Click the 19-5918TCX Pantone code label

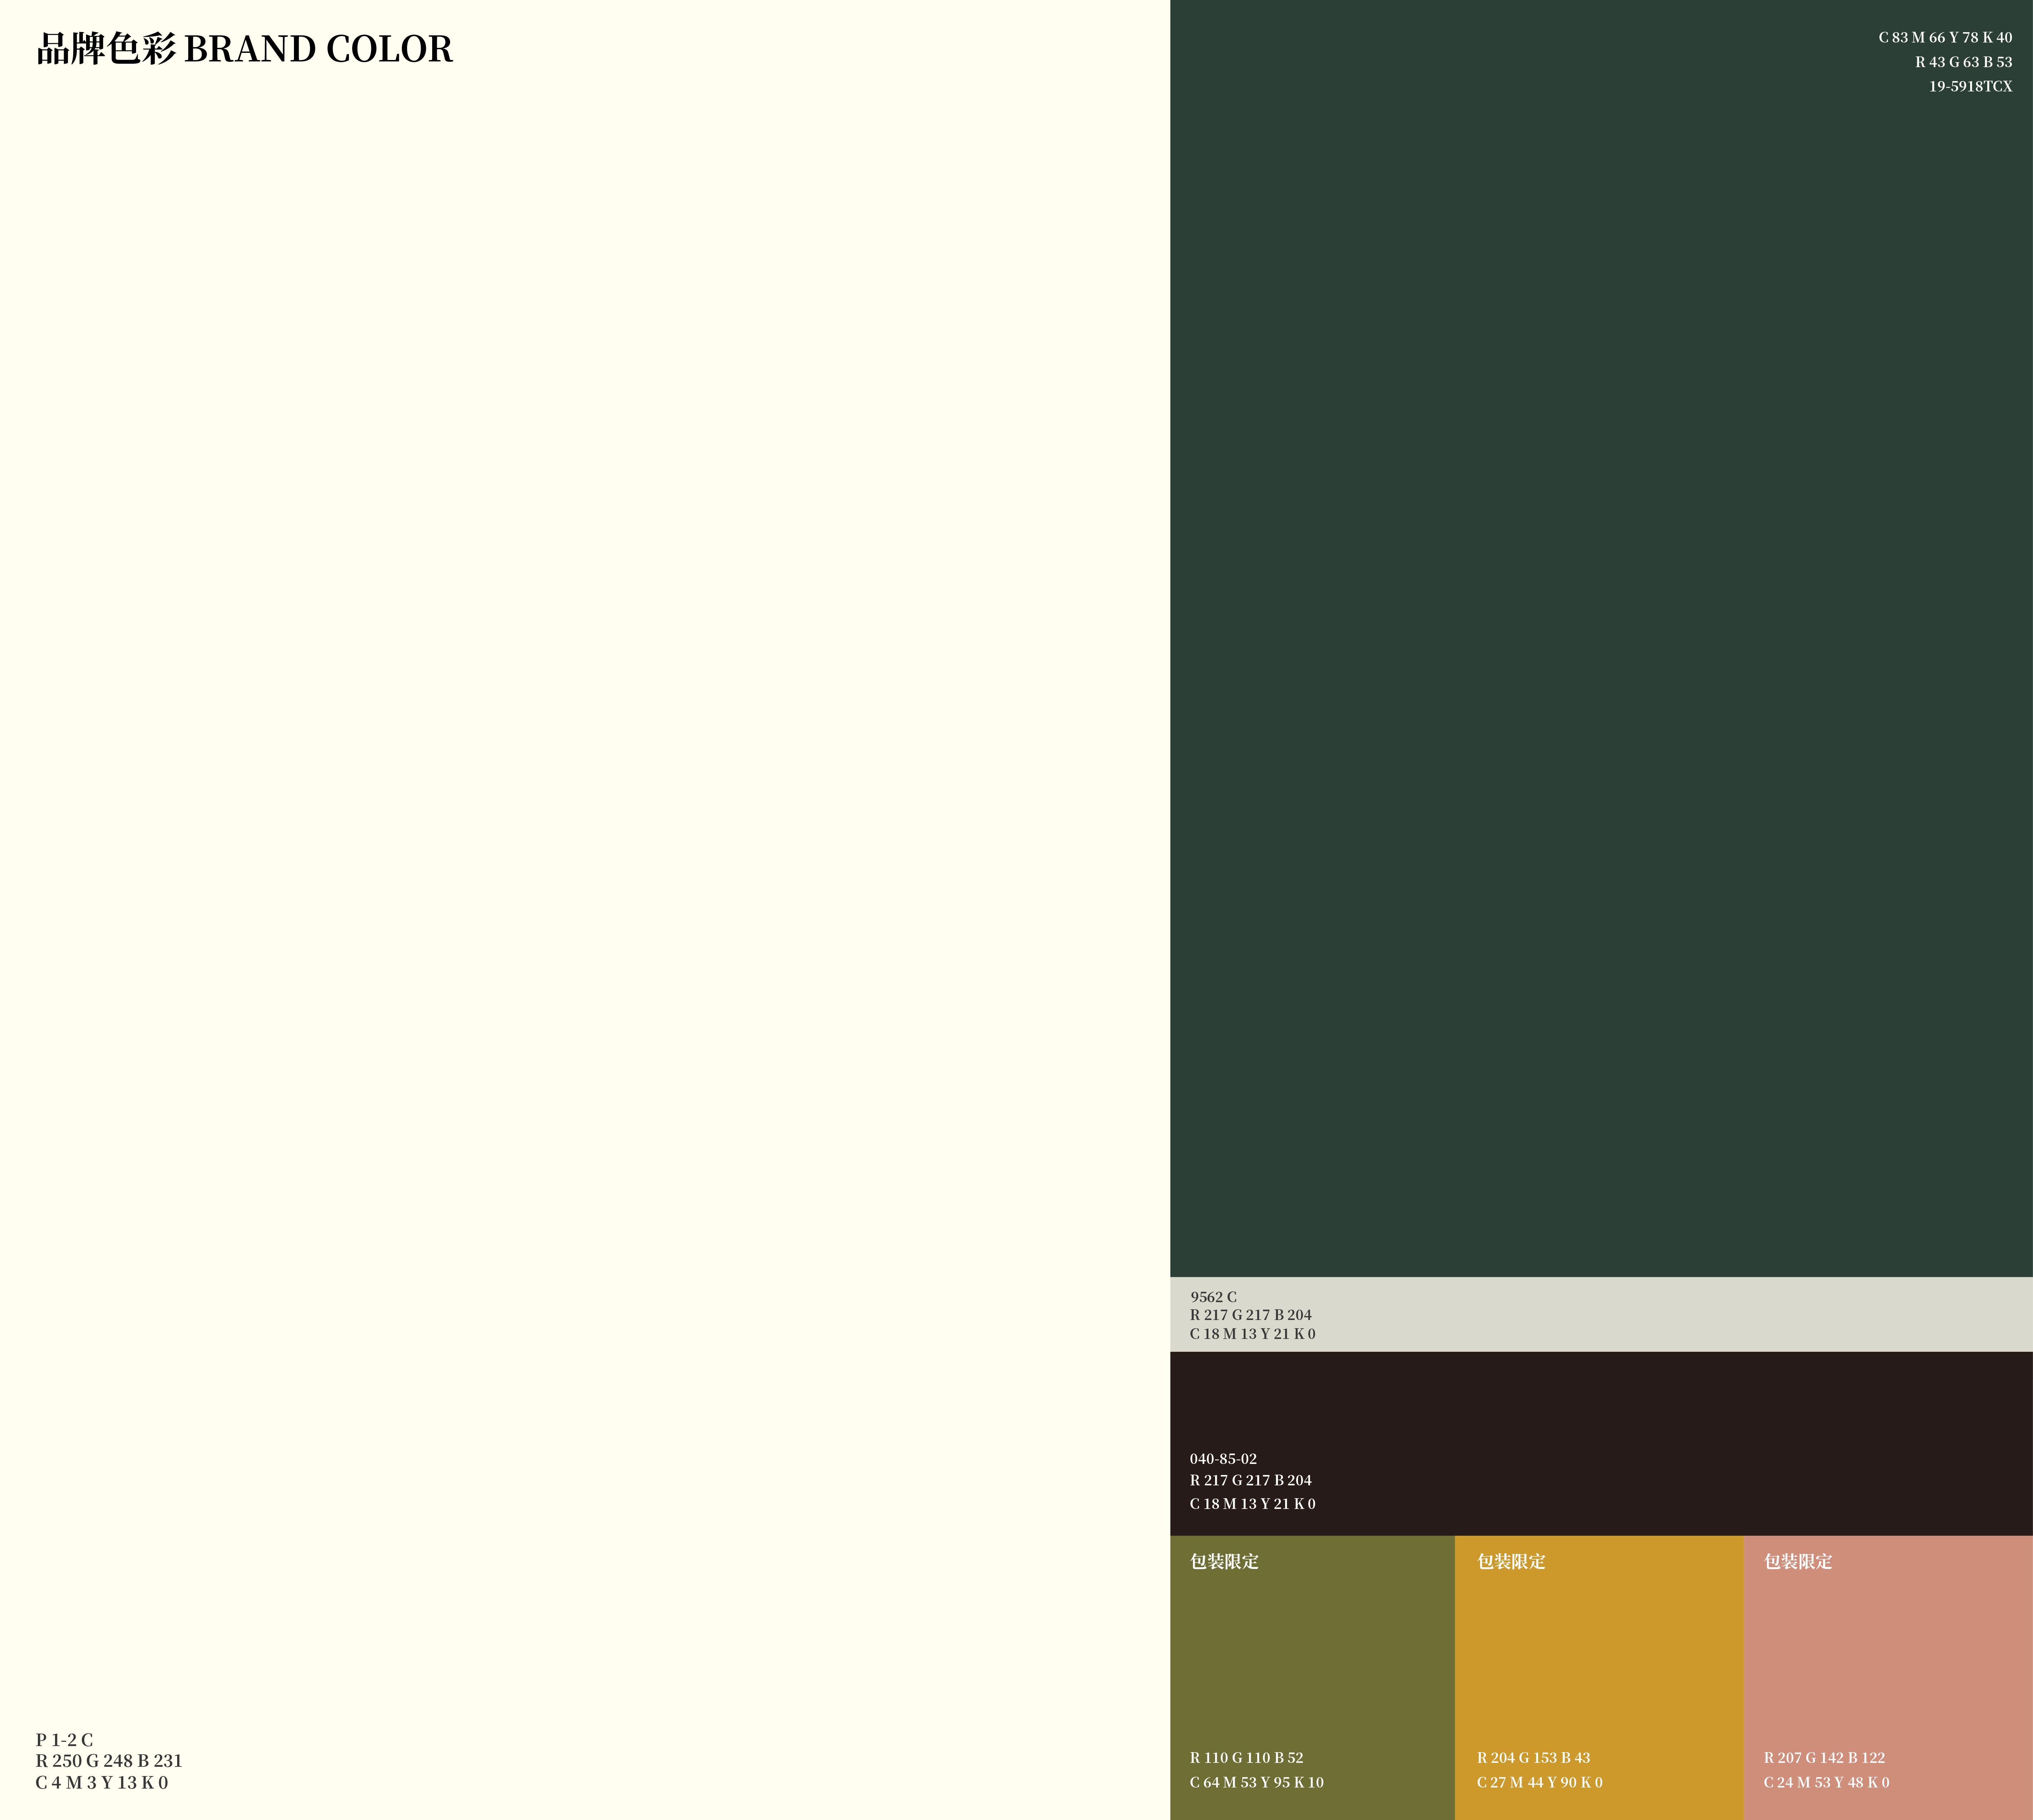coord(1970,86)
